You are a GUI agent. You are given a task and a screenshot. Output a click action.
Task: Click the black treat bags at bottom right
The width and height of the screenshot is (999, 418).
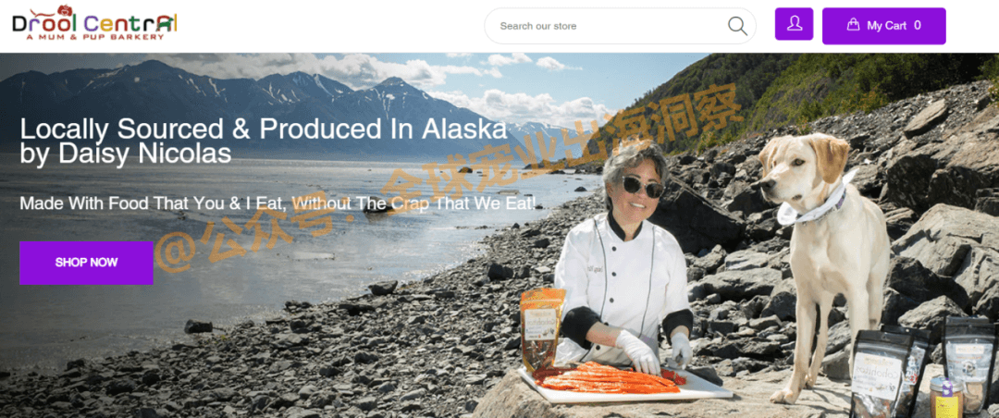[x=924, y=364]
